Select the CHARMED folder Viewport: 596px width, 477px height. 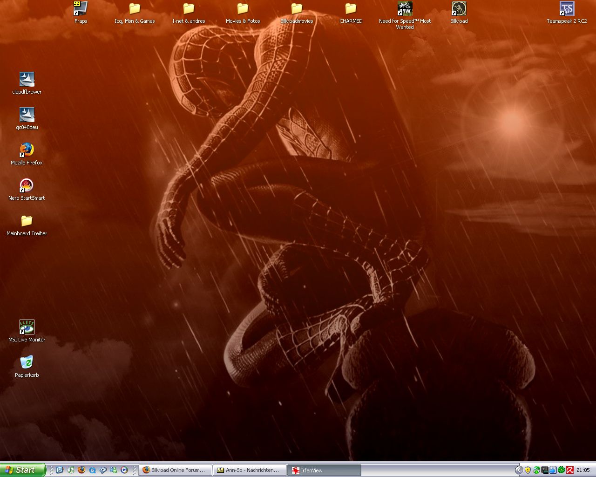pyautogui.click(x=351, y=9)
